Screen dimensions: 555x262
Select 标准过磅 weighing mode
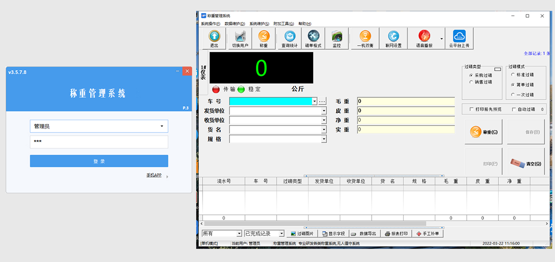pyautogui.click(x=513, y=75)
